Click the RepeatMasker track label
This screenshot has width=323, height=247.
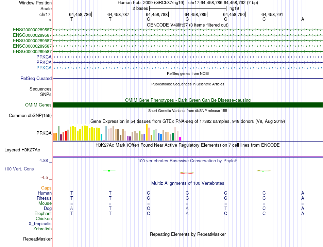pyautogui.click(x=37, y=239)
